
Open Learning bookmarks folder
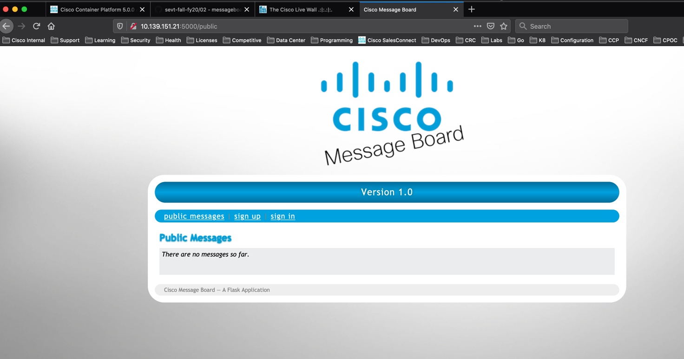click(x=100, y=40)
